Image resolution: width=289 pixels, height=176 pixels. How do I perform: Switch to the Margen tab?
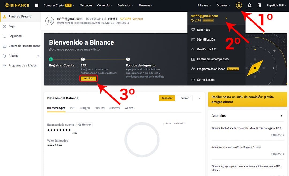tap(85, 108)
